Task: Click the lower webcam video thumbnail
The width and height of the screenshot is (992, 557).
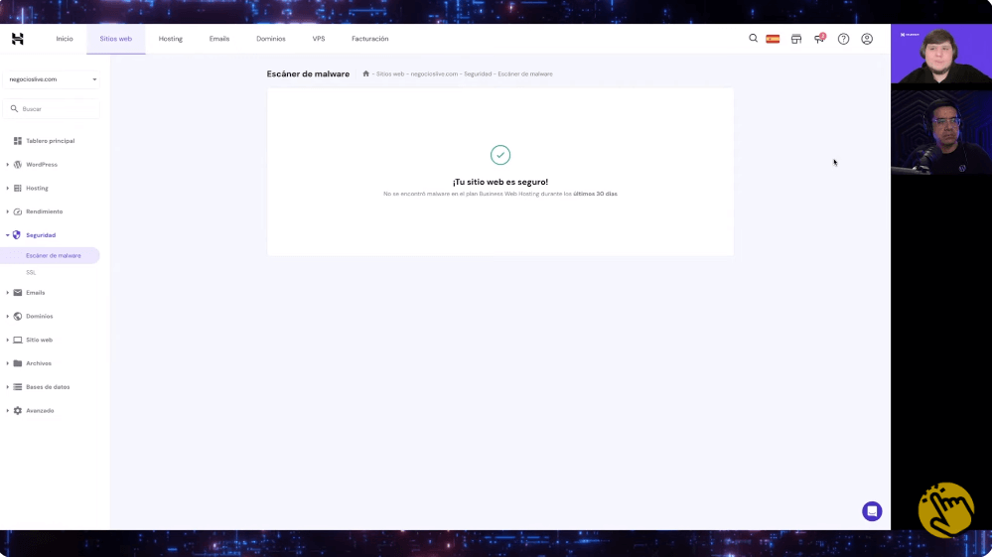Action: pyautogui.click(x=941, y=131)
